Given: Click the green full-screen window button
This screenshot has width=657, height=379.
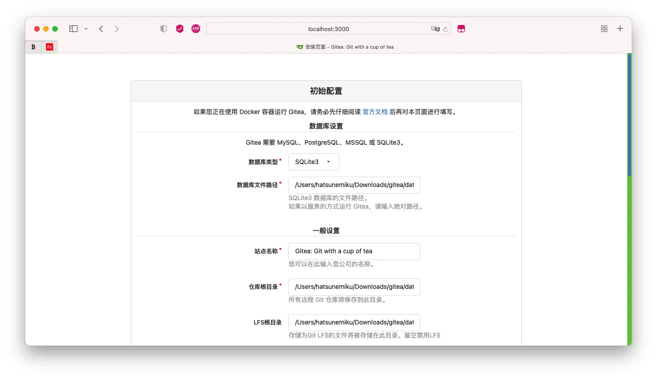Looking at the screenshot, I should pyautogui.click(x=55, y=29).
